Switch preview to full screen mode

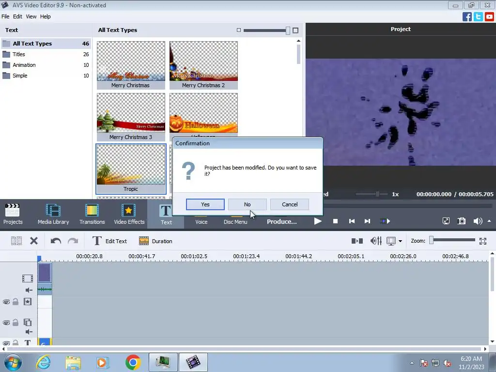[446, 221]
